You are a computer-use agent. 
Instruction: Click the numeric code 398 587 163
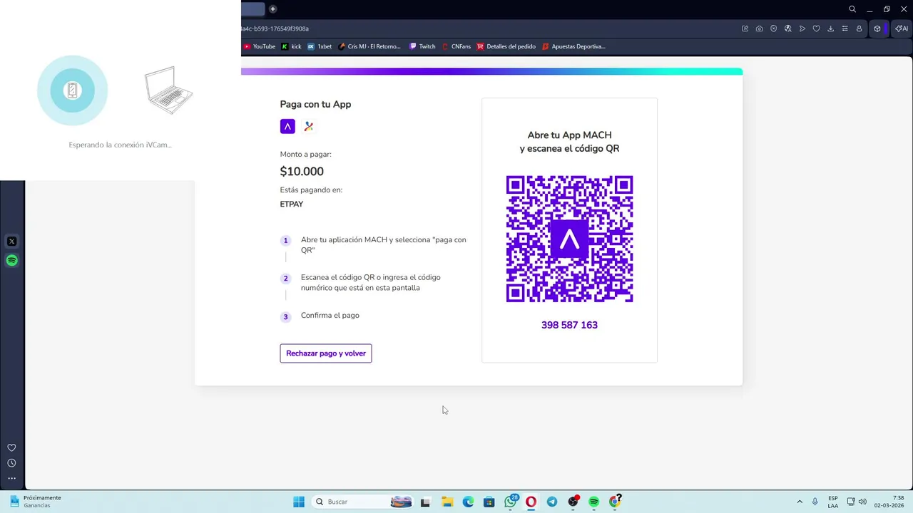[569, 325]
